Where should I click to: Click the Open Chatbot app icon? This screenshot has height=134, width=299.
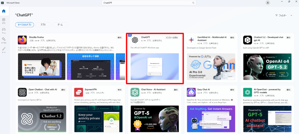[x=22, y=92]
